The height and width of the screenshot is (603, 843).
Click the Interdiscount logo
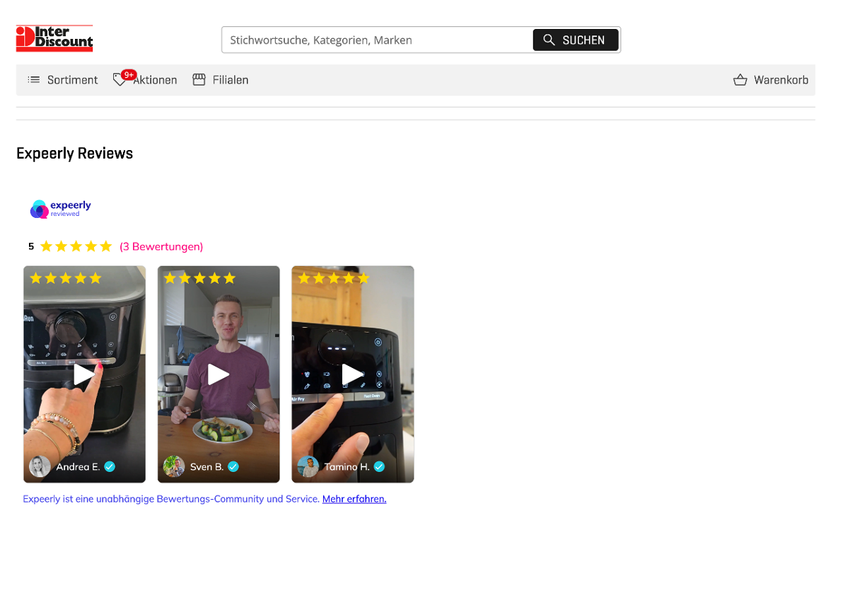tap(54, 38)
